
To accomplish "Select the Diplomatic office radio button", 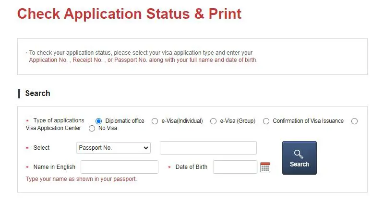I will pos(99,121).
